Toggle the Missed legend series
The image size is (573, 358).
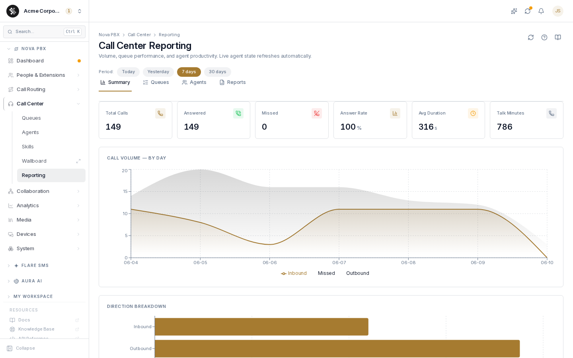[x=326, y=273]
